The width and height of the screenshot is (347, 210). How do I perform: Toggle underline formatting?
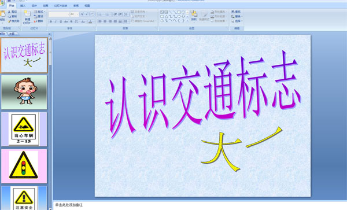pos(61,21)
